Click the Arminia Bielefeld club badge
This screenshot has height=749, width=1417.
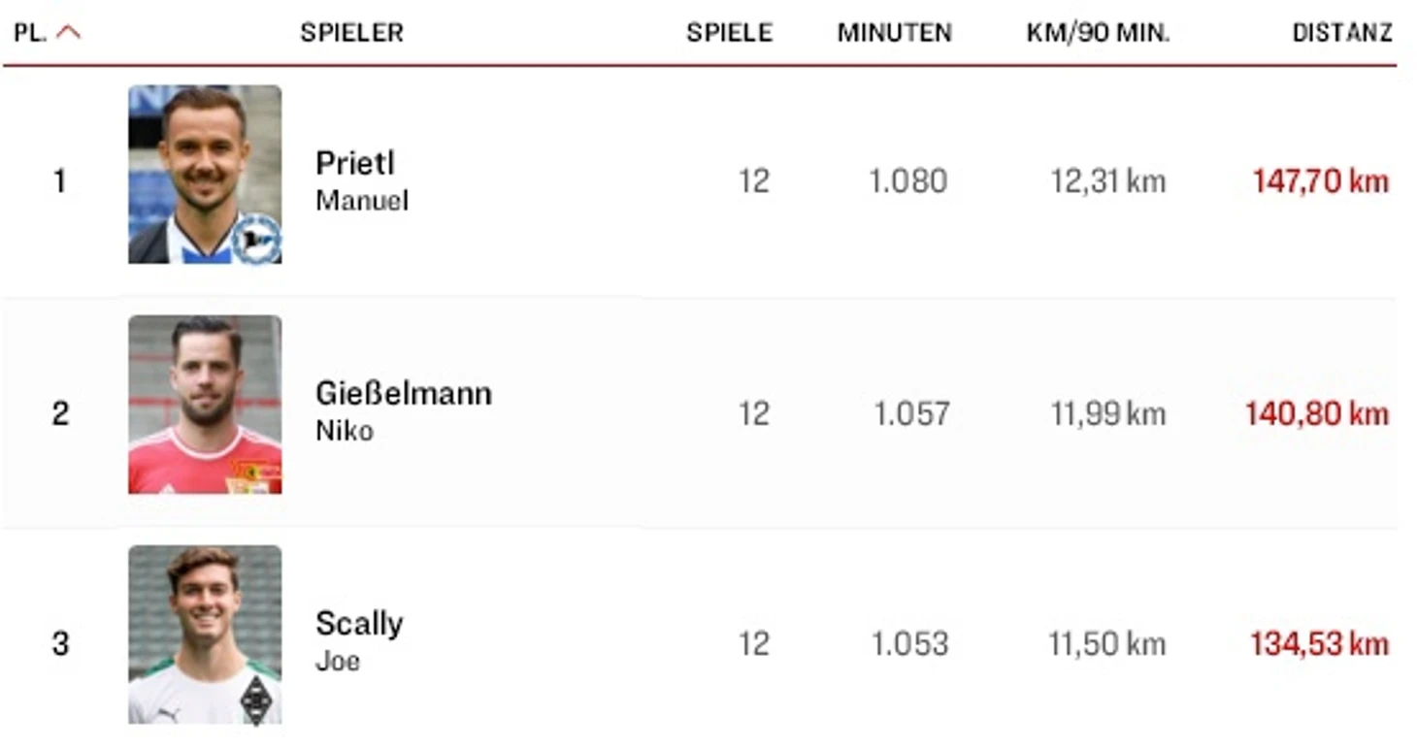(x=257, y=239)
